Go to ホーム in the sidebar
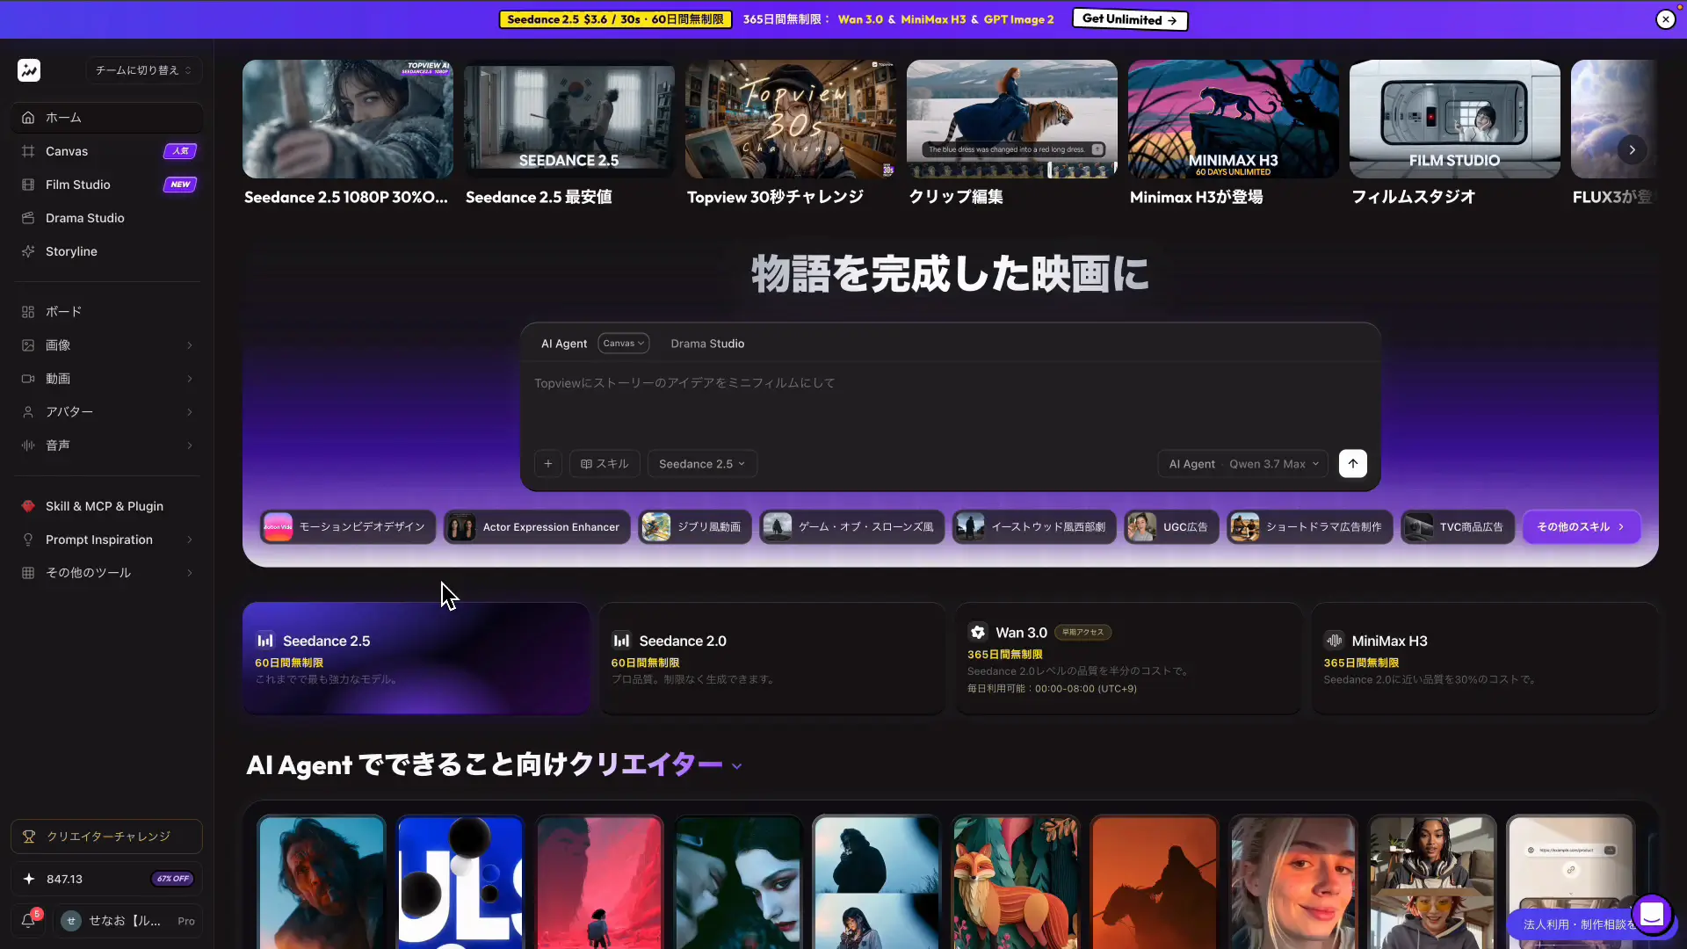The width and height of the screenshot is (1687, 949). (107, 118)
